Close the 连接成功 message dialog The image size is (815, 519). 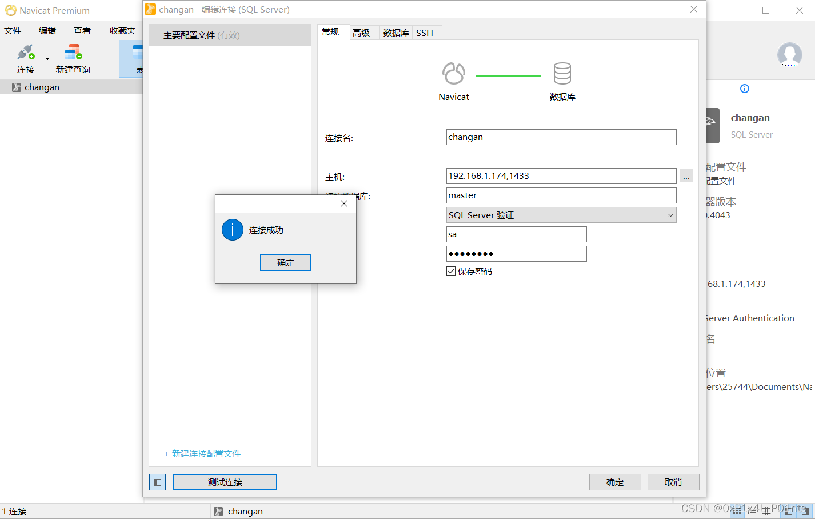(344, 203)
